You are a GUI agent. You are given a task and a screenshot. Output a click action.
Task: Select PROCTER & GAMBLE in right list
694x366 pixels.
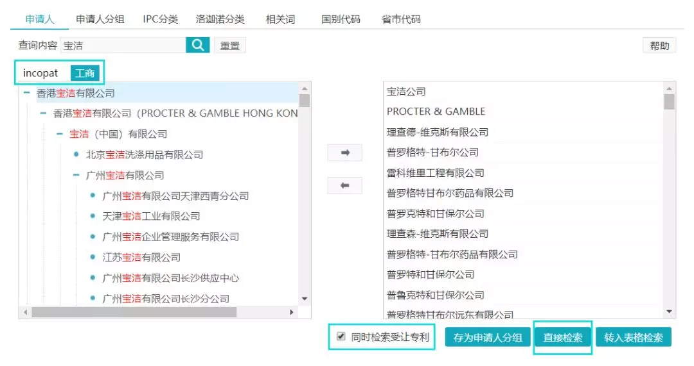436,112
